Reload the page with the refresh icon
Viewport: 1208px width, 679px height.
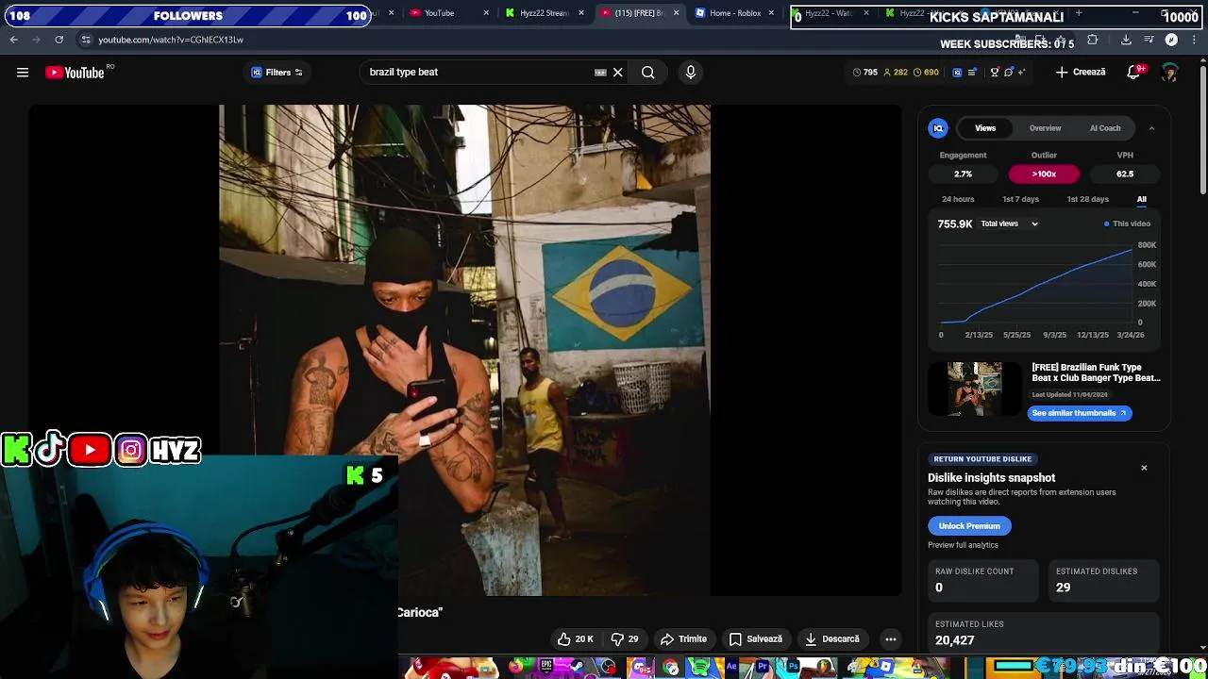coord(59,40)
